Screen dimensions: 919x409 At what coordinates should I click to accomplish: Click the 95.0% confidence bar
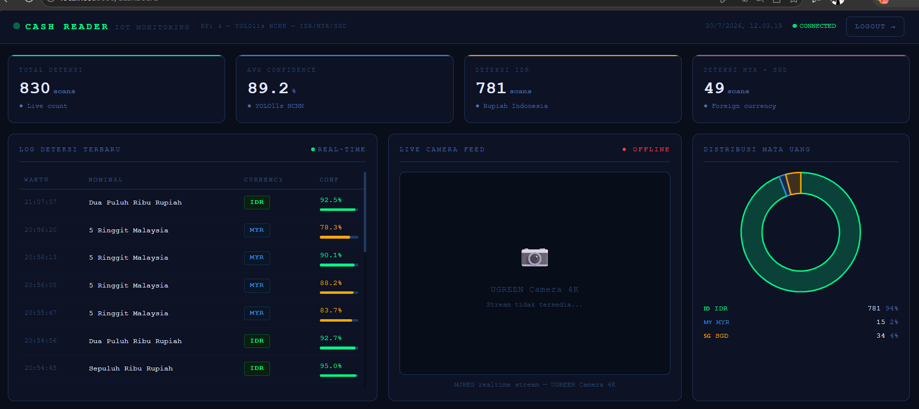(x=339, y=375)
